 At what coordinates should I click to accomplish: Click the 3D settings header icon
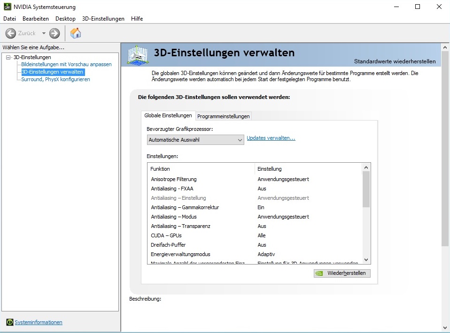pos(138,54)
